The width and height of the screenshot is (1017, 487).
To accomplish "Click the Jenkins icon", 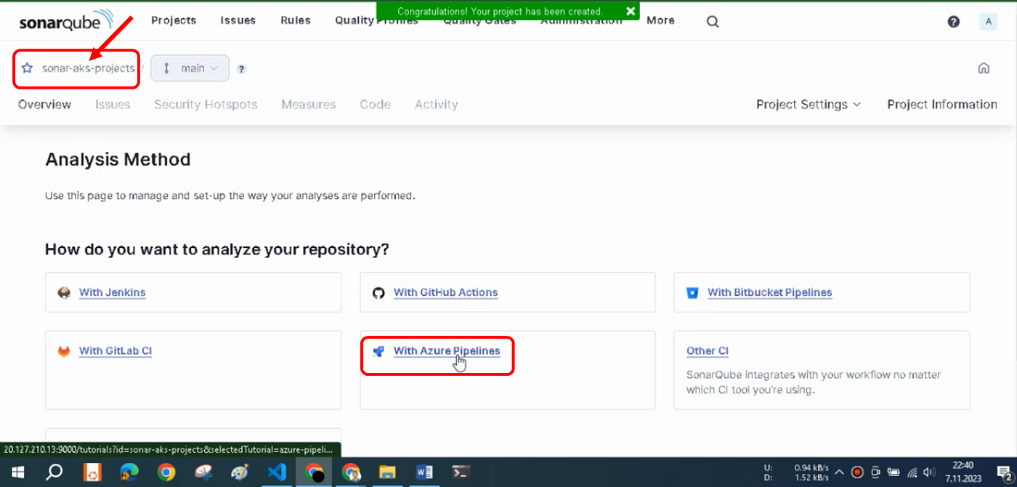I will pyautogui.click(x=64, y=293).
